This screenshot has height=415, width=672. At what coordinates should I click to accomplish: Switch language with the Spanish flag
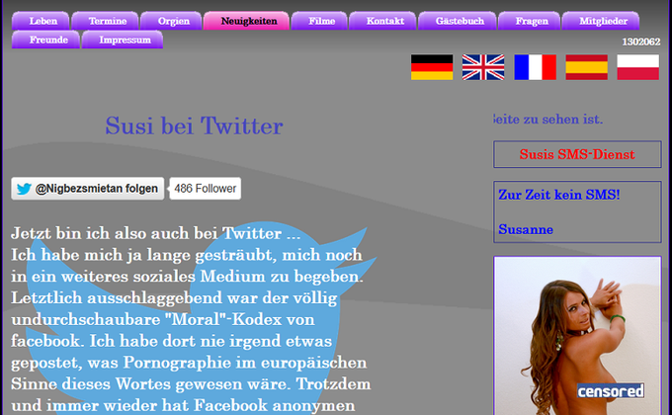coord(586,67)
